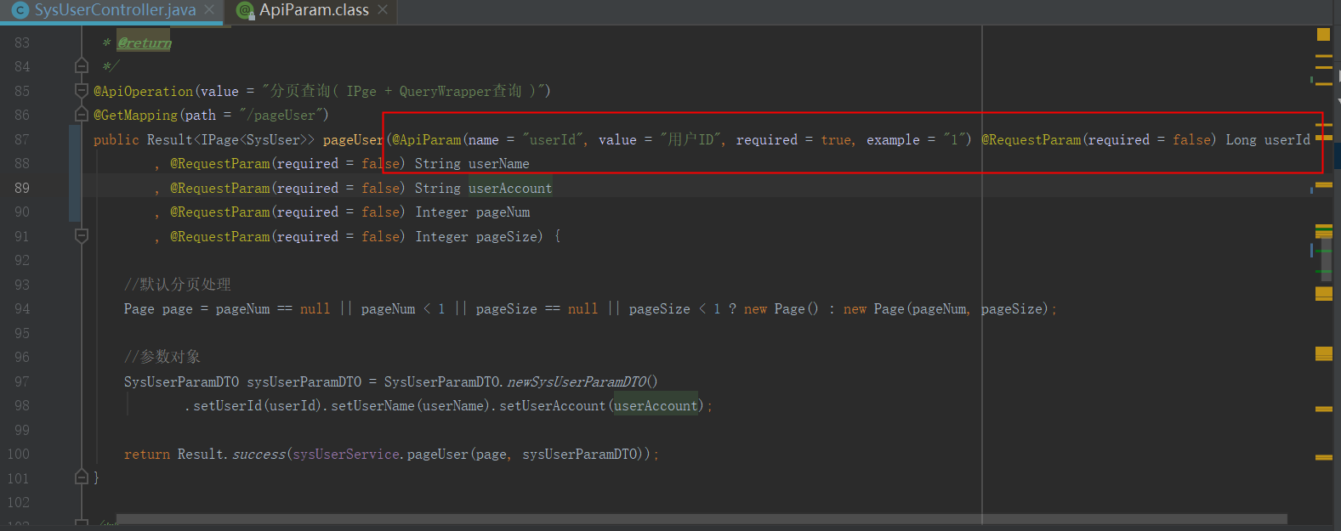Collapse the method fold marker at line 101

point(82,477)
